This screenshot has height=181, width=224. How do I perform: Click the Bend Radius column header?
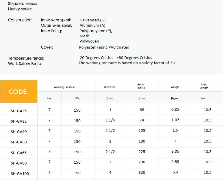coord(141,86)
